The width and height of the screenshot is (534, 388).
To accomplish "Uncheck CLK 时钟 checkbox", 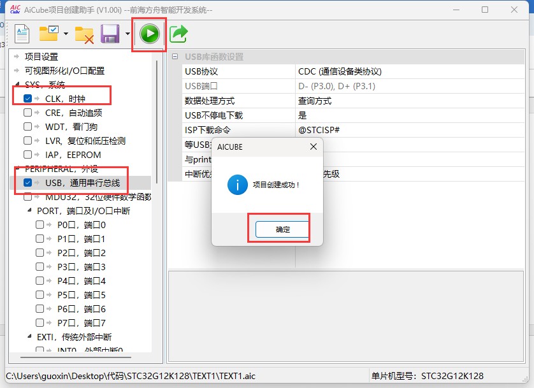I will tap(27, 98).
